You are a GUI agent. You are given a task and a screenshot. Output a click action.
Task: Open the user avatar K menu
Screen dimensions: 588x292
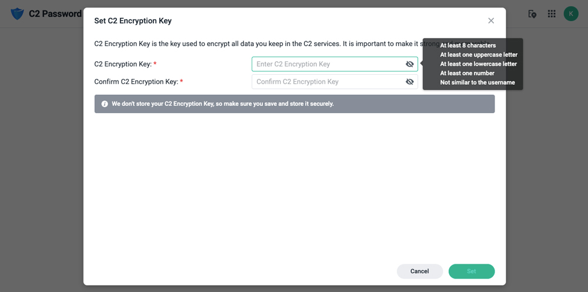click(x=571, y=14)
